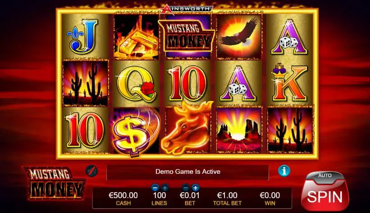Click the sunset canyon symbol
The height and width of the screenshot is (213, 370).
[x=239, y=130]
